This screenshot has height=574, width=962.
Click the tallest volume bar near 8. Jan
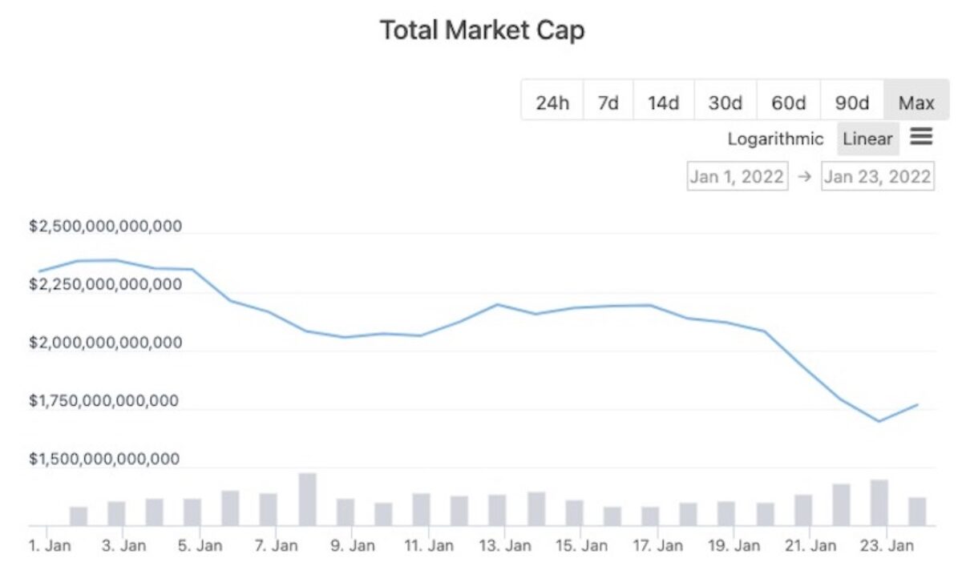pyautogui.click(x=308, y=499)
